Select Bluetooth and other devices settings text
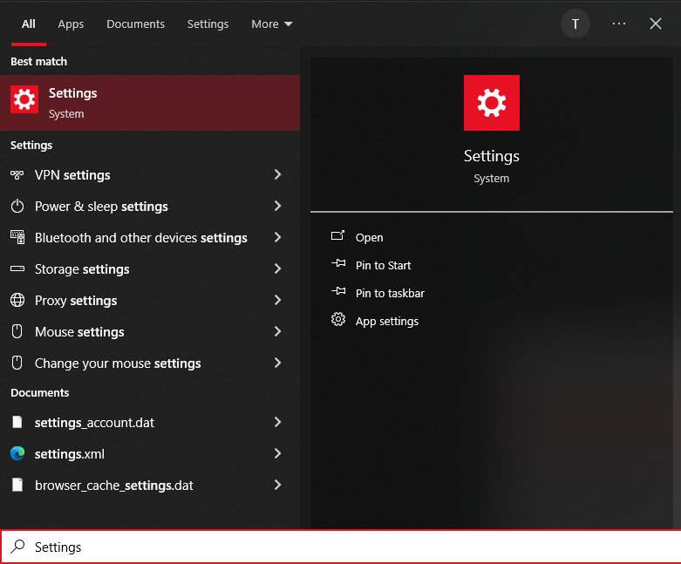 [141, 237]
